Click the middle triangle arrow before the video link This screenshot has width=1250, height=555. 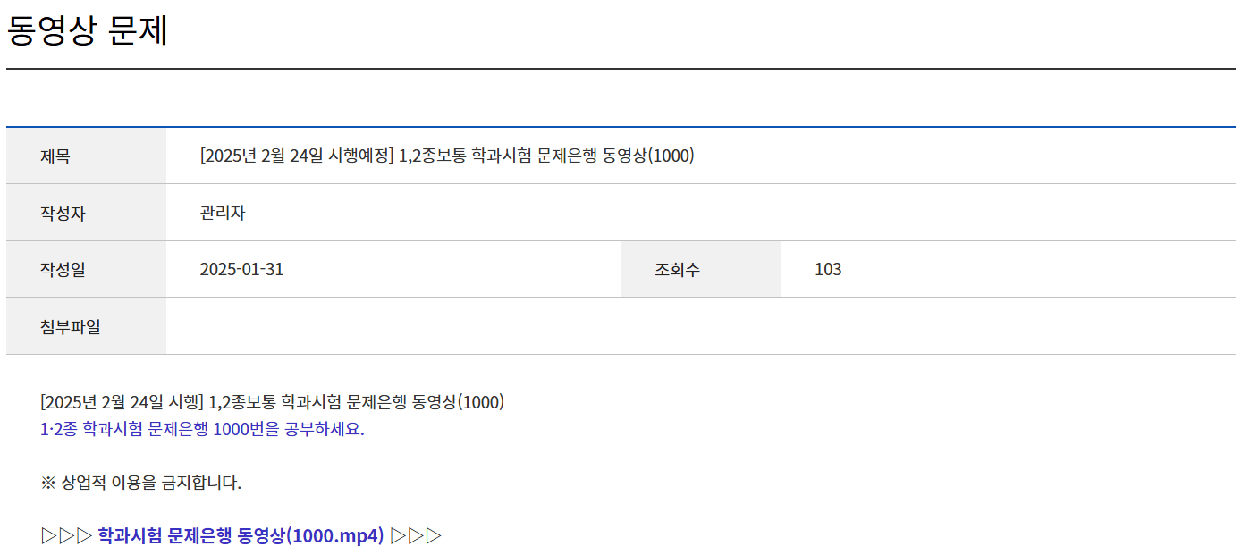(67, 536)
